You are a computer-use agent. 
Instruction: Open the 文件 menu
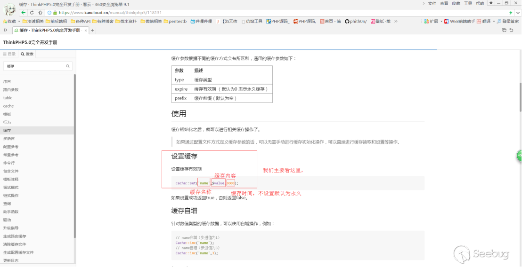pyautogui.click(x=432, y=3)
